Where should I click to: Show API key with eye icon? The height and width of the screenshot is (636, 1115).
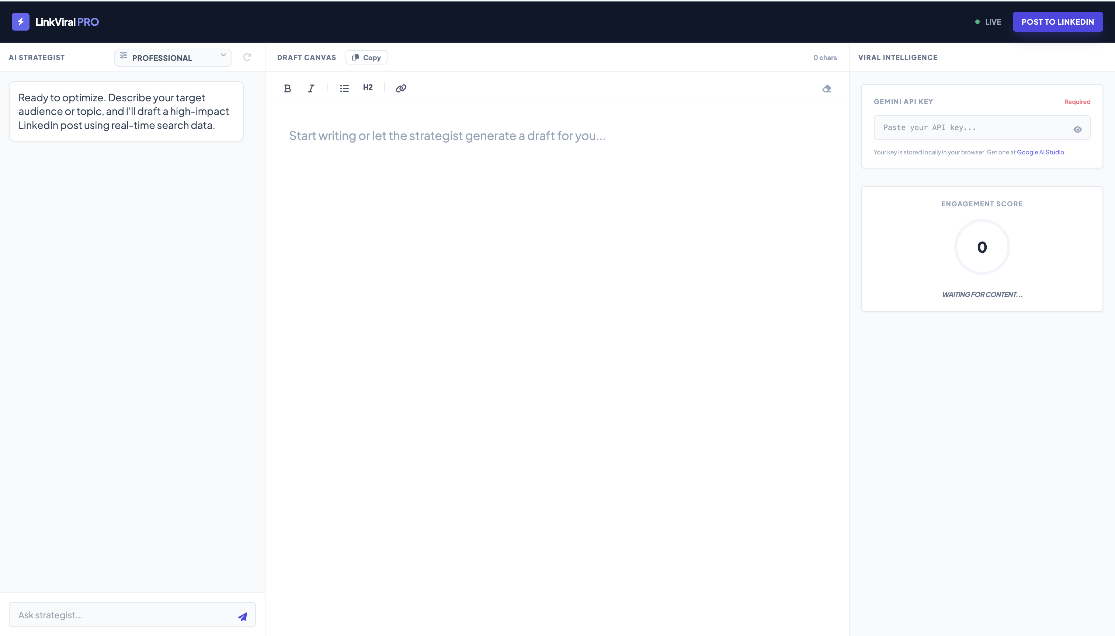[1077, 129]
